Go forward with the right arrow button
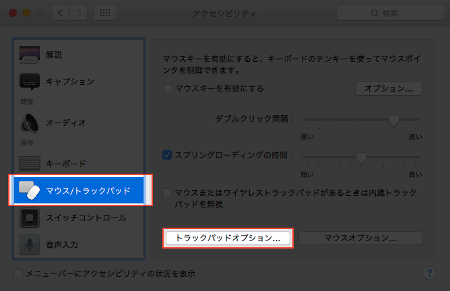 pos(78,13)
